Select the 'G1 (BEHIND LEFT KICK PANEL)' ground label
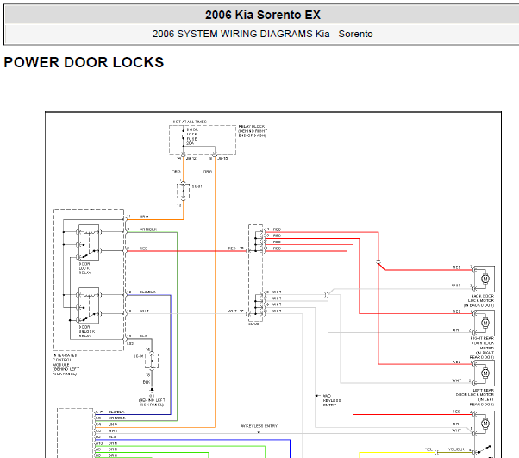 [x=152, y=400]
